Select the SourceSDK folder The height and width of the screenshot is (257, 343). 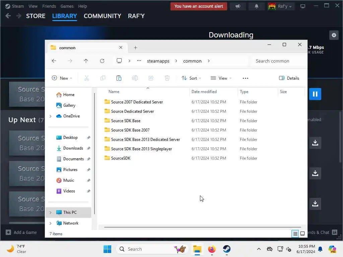pyautogui.click(x=121, y=158)
